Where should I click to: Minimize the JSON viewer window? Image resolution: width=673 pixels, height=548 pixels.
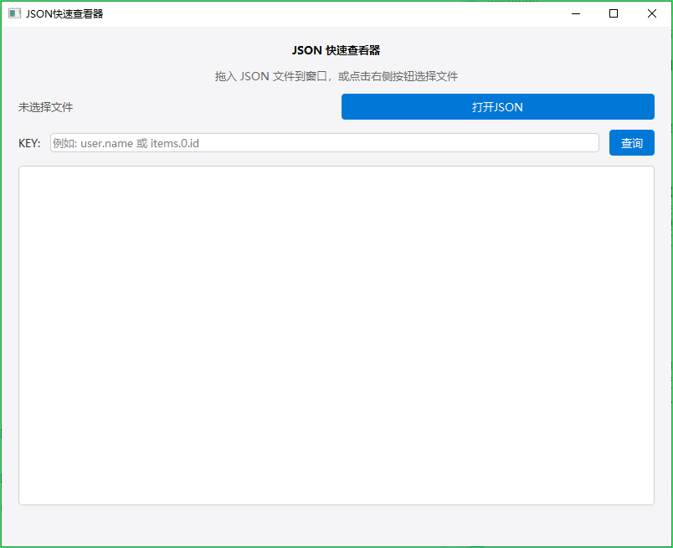[x=575, y=13]
